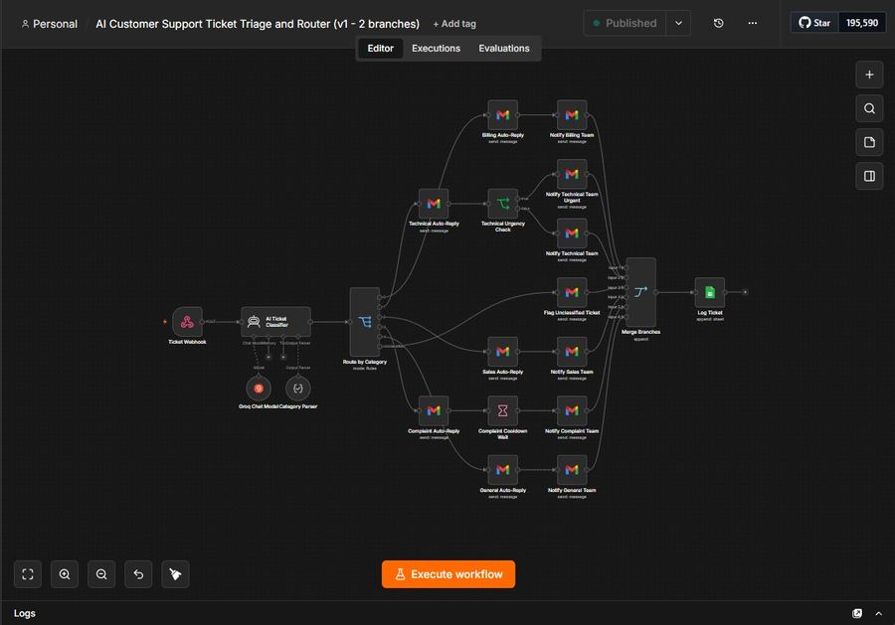The width and height of the screenshot is (895, 625).
Task: Add a sticky note to canvas
Action: (x=869, y=142)
